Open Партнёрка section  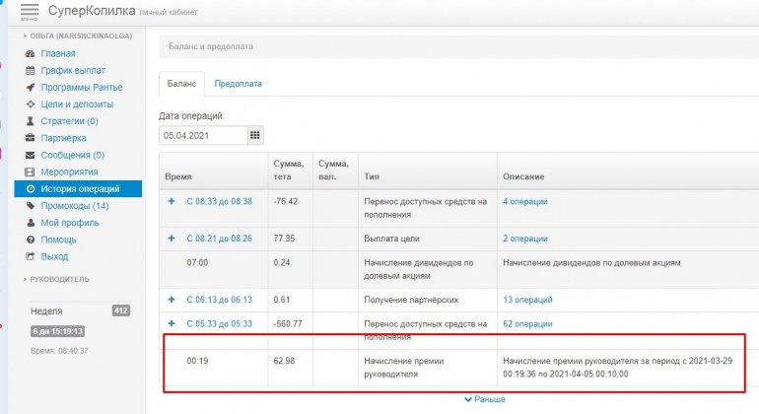click(x=63, y=138)
